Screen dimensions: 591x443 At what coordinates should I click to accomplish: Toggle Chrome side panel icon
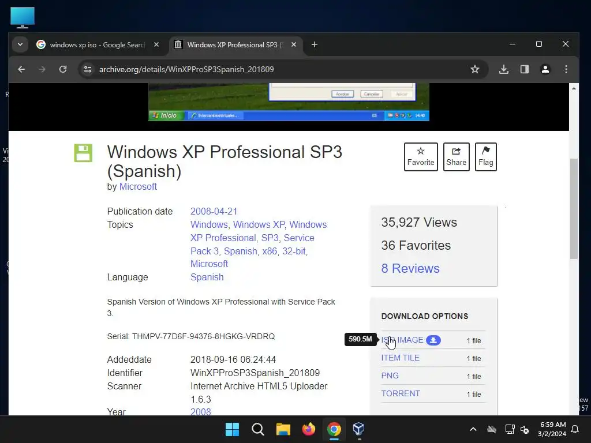[524, 69]
